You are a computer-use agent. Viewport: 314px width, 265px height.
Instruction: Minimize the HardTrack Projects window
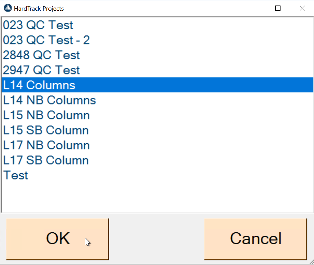[254, 8]
